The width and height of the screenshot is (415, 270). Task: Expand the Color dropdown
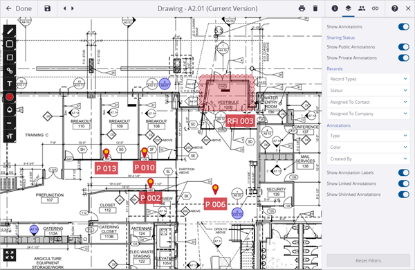click(368, 147)
